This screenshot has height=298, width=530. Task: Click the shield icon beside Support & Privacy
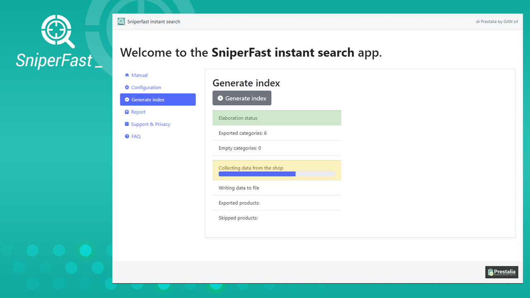[x=126, y=124]
